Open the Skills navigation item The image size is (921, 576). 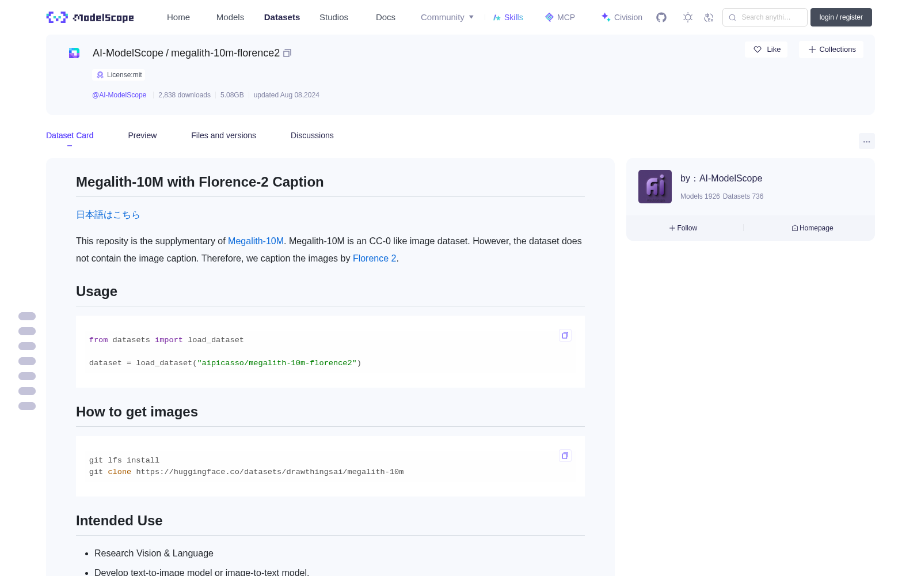click(x=508, y=17)
